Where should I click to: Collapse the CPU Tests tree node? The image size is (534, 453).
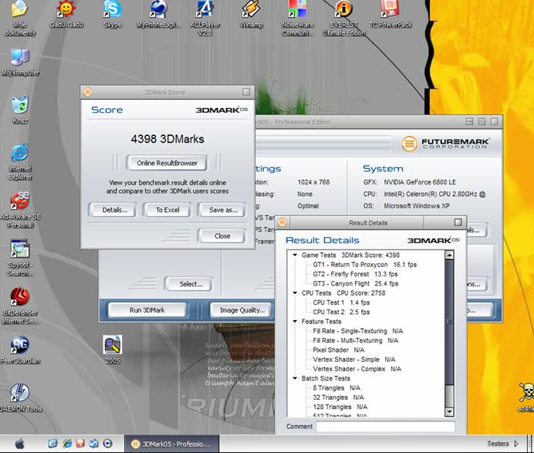click(x=295, y=293)
